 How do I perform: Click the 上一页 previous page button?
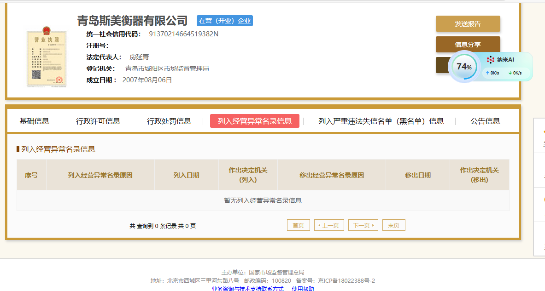(x=329, y=225)
